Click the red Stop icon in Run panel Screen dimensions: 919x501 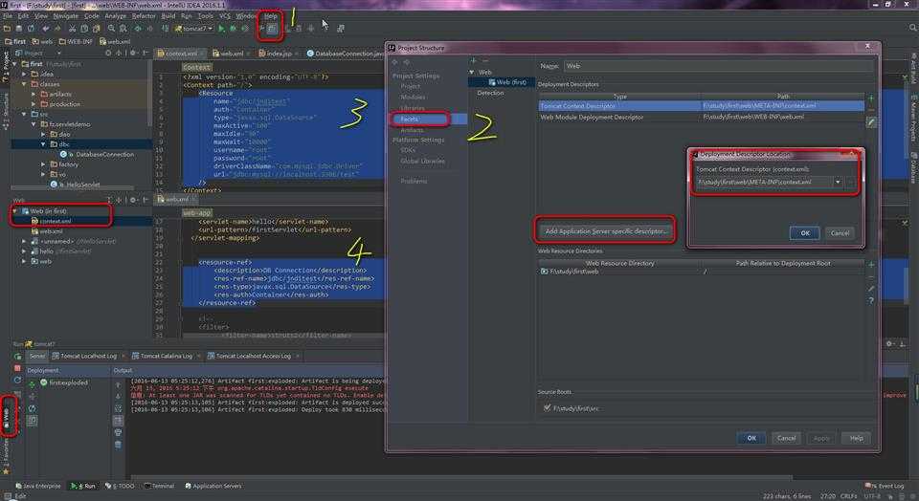point(17,368)
